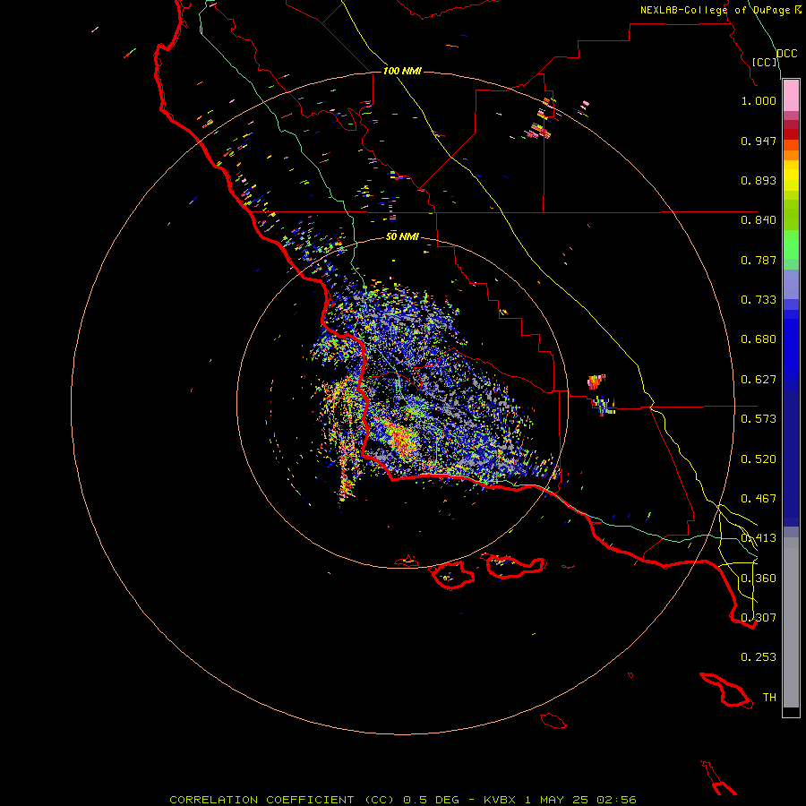This screenshot has height=806, width=806.
Task: Click the DCC label above the color scale
Action: click(786, 54)
